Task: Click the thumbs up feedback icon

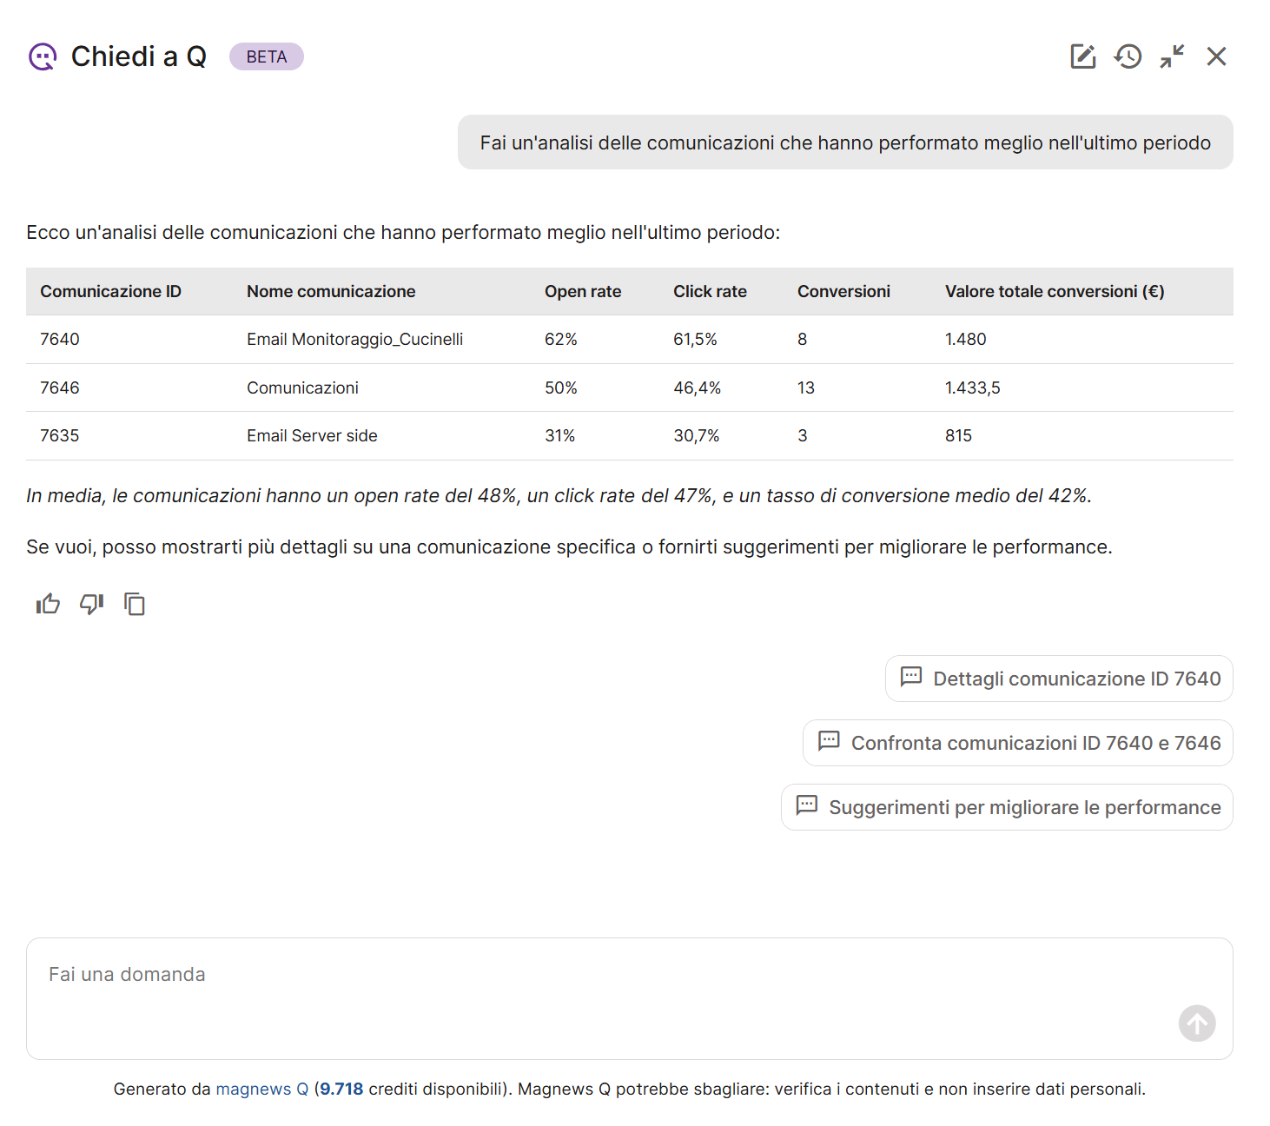Action: pyautogui.click(x=48, y=604)
